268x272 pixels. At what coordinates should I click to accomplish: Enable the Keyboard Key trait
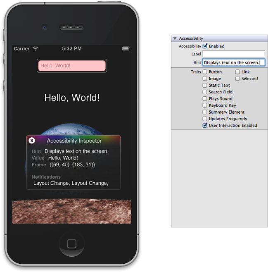[205, 105]
